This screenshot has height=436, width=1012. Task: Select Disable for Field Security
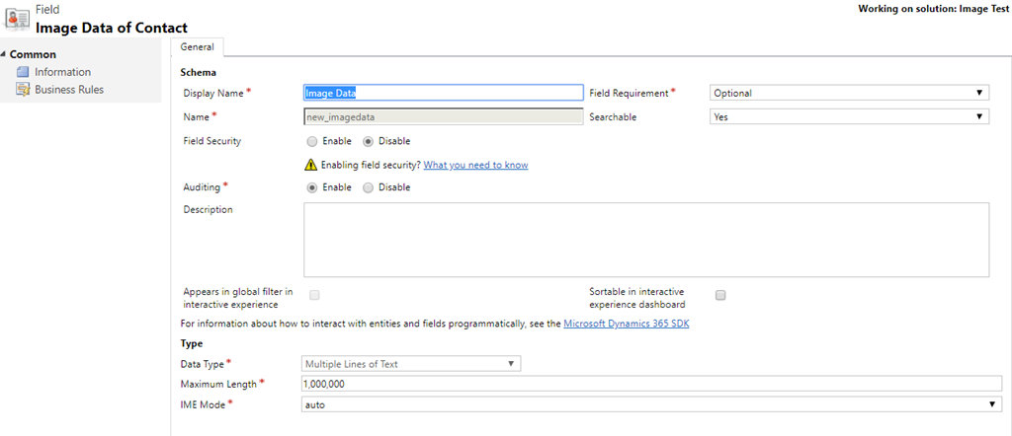tap(368, 141)
